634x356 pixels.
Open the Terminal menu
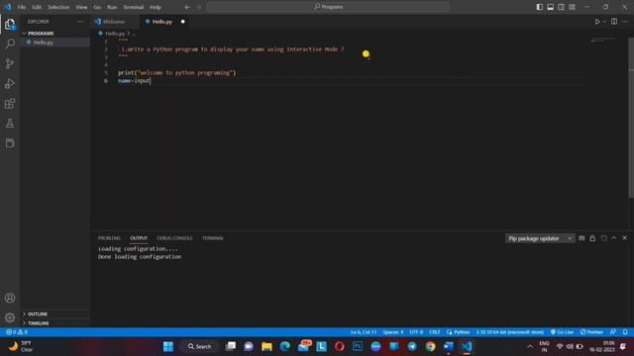(x=133, y=7)
